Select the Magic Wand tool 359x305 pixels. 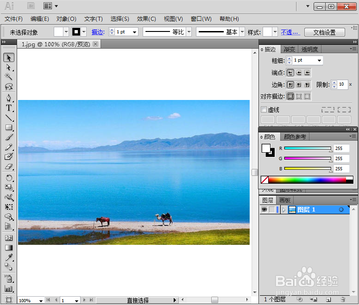point(9,77)
